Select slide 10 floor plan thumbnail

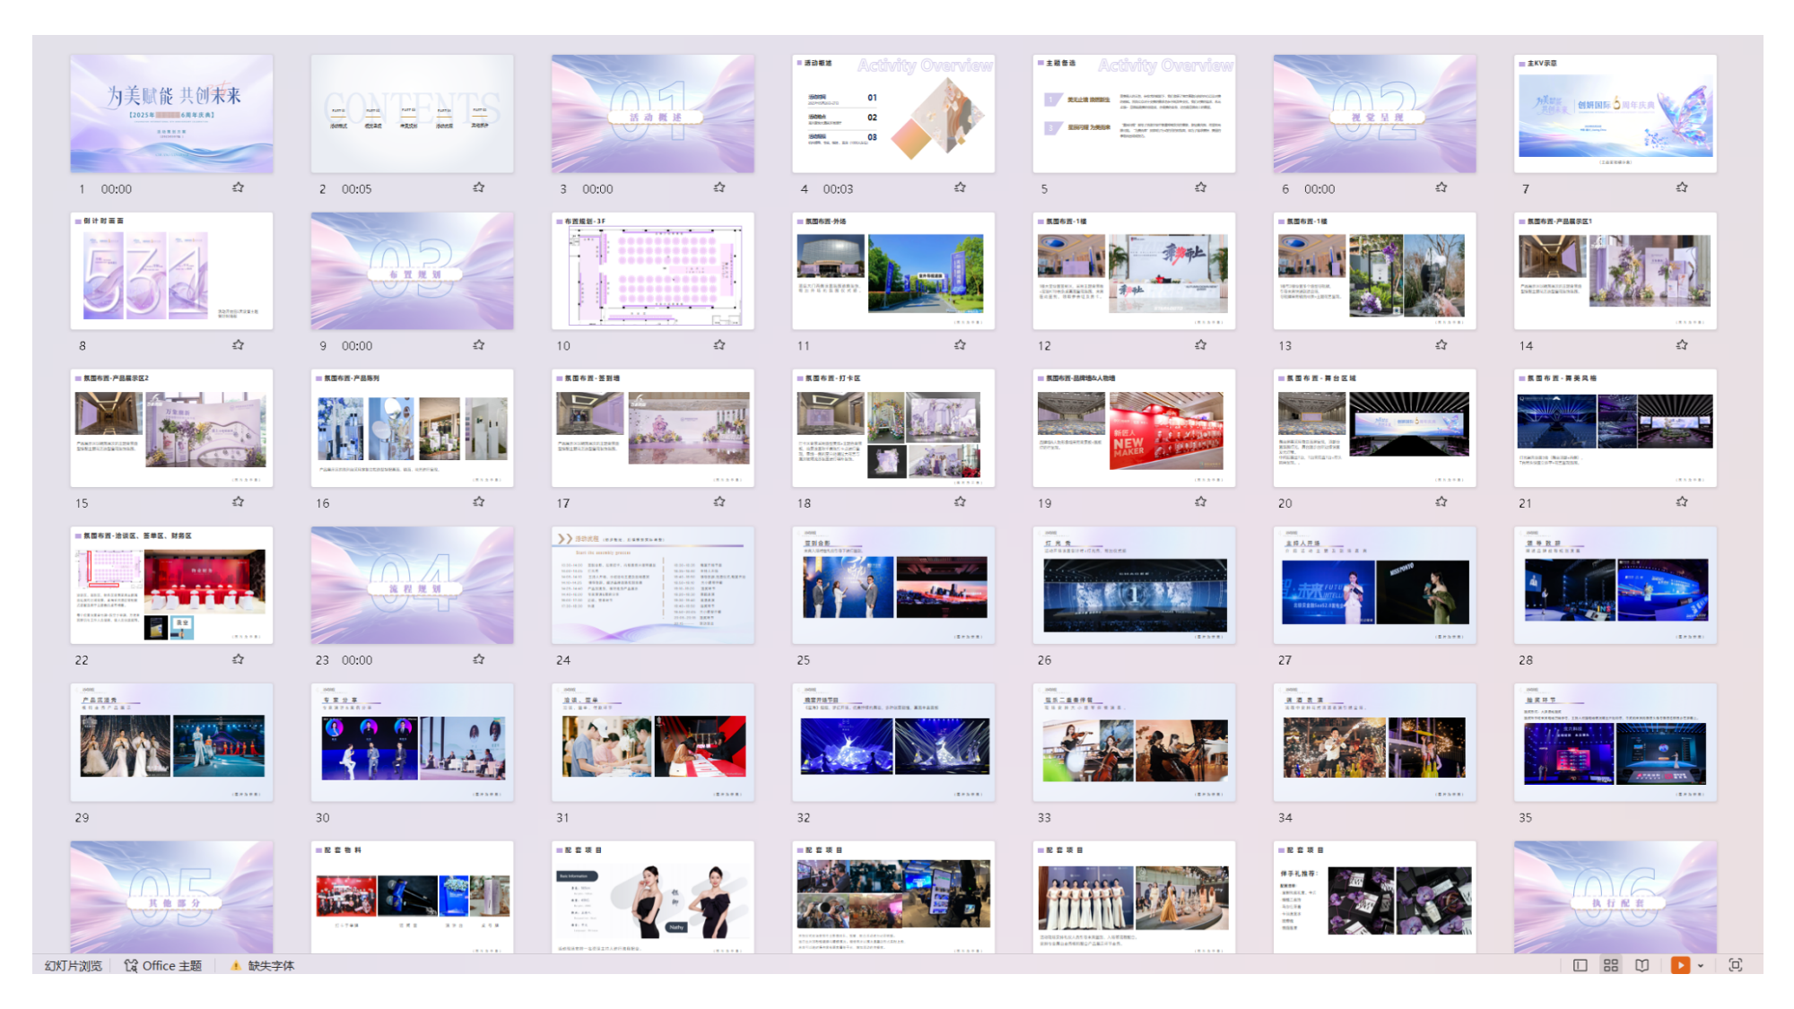point(653,271)
